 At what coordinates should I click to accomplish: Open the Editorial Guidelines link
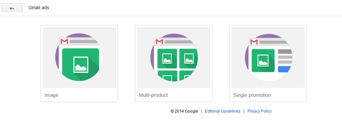coord(222,111)
